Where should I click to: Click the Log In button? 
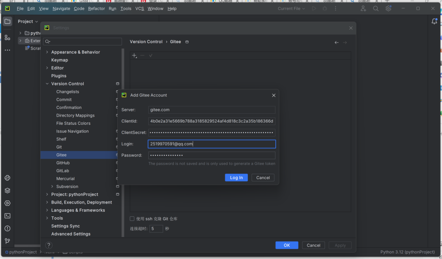pyautogui.click(x=236, y=177)
